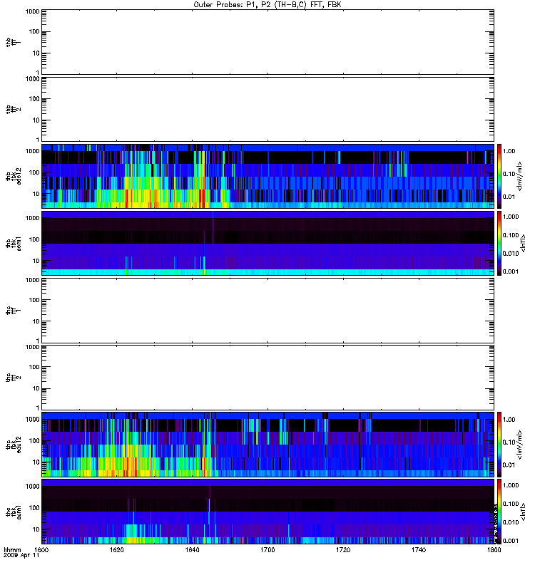
Task: Click the thb fbk scm1 rainbow colorbar
Action: tap(499, 243)
